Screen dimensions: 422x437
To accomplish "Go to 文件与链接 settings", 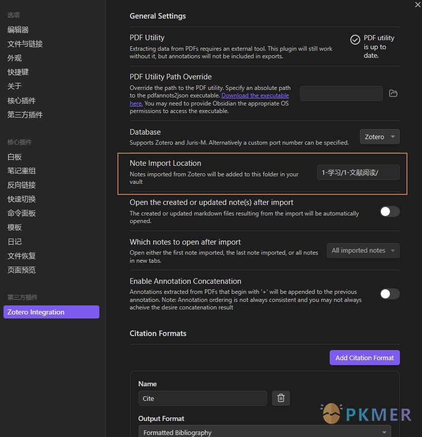I will click(x=25, y=44).
